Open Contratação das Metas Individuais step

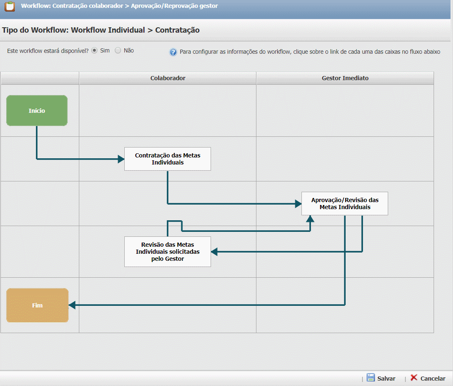[x=168, y=159]
